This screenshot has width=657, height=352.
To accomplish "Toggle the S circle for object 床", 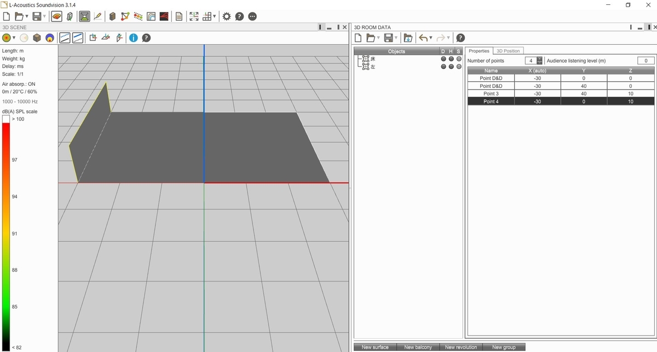I will point(459,59).
